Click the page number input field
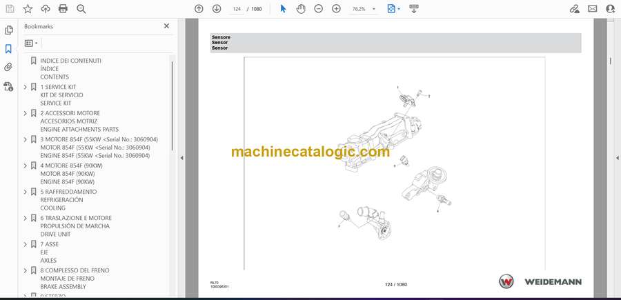The image size is (621, 300). [238, 9]
